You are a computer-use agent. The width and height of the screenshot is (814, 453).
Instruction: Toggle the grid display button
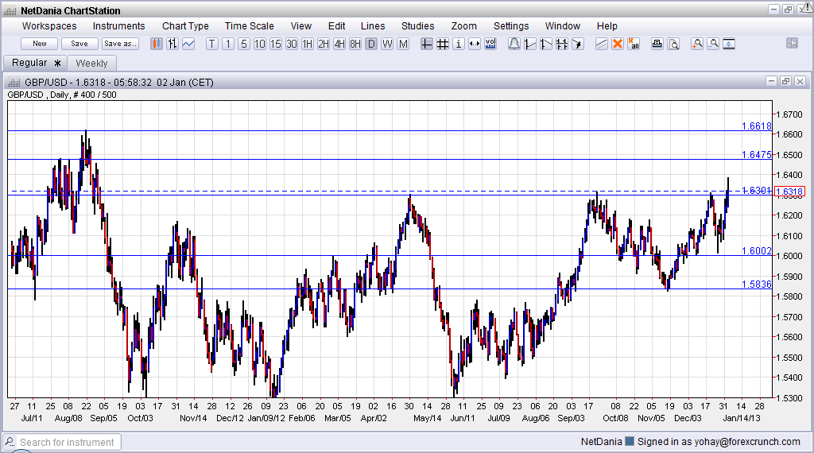point(443,44)
